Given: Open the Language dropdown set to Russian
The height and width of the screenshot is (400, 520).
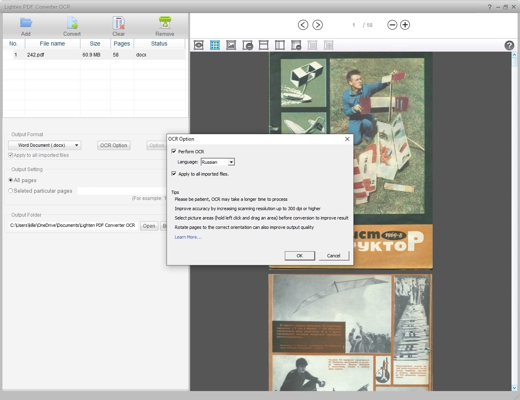Looking at the screenshot, I should click(x=218, y=162).
